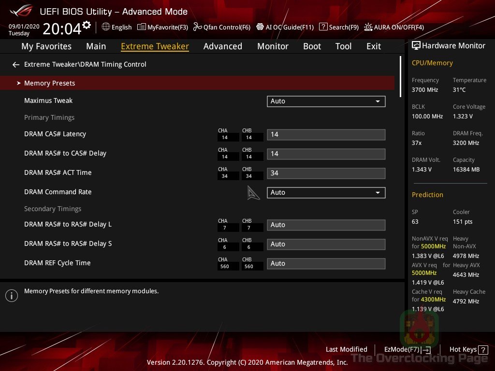
Task: Open the Maximus Tweak dropdown
Action: click(326, 101)
